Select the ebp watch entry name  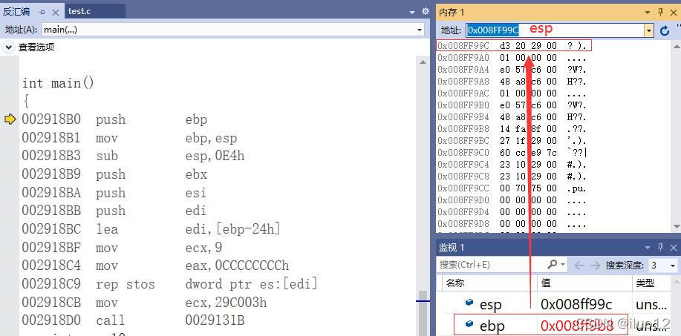point(492,325)
